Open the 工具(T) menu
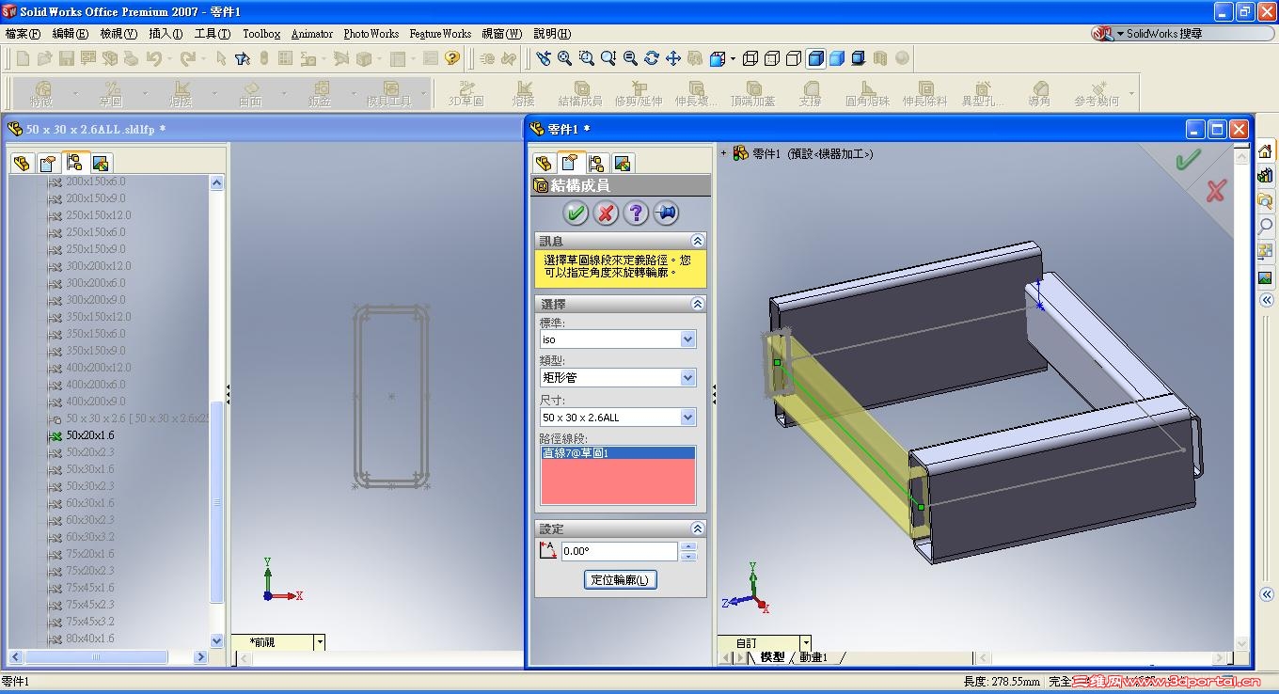This screenshot has height=694, width=1279. 212,34
